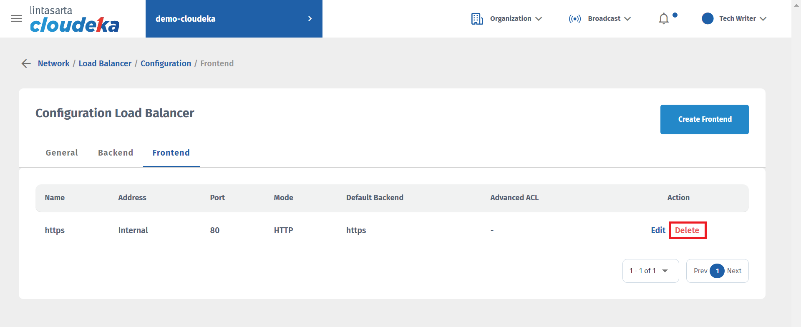Edit the https frontend entry
The height and width of the screenshot is (327, 801).
(658, 230)
